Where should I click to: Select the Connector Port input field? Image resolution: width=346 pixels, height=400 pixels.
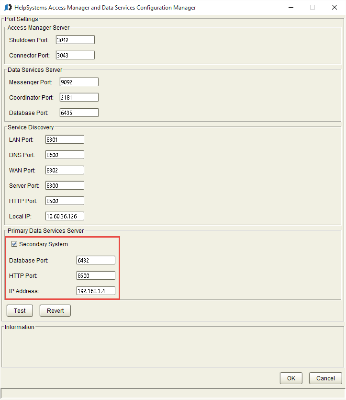(75, 55)
